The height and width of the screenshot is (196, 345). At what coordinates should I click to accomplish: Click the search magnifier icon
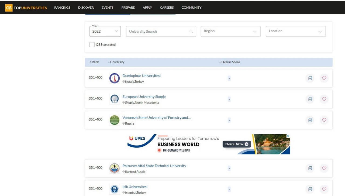[x=191, y=31]
